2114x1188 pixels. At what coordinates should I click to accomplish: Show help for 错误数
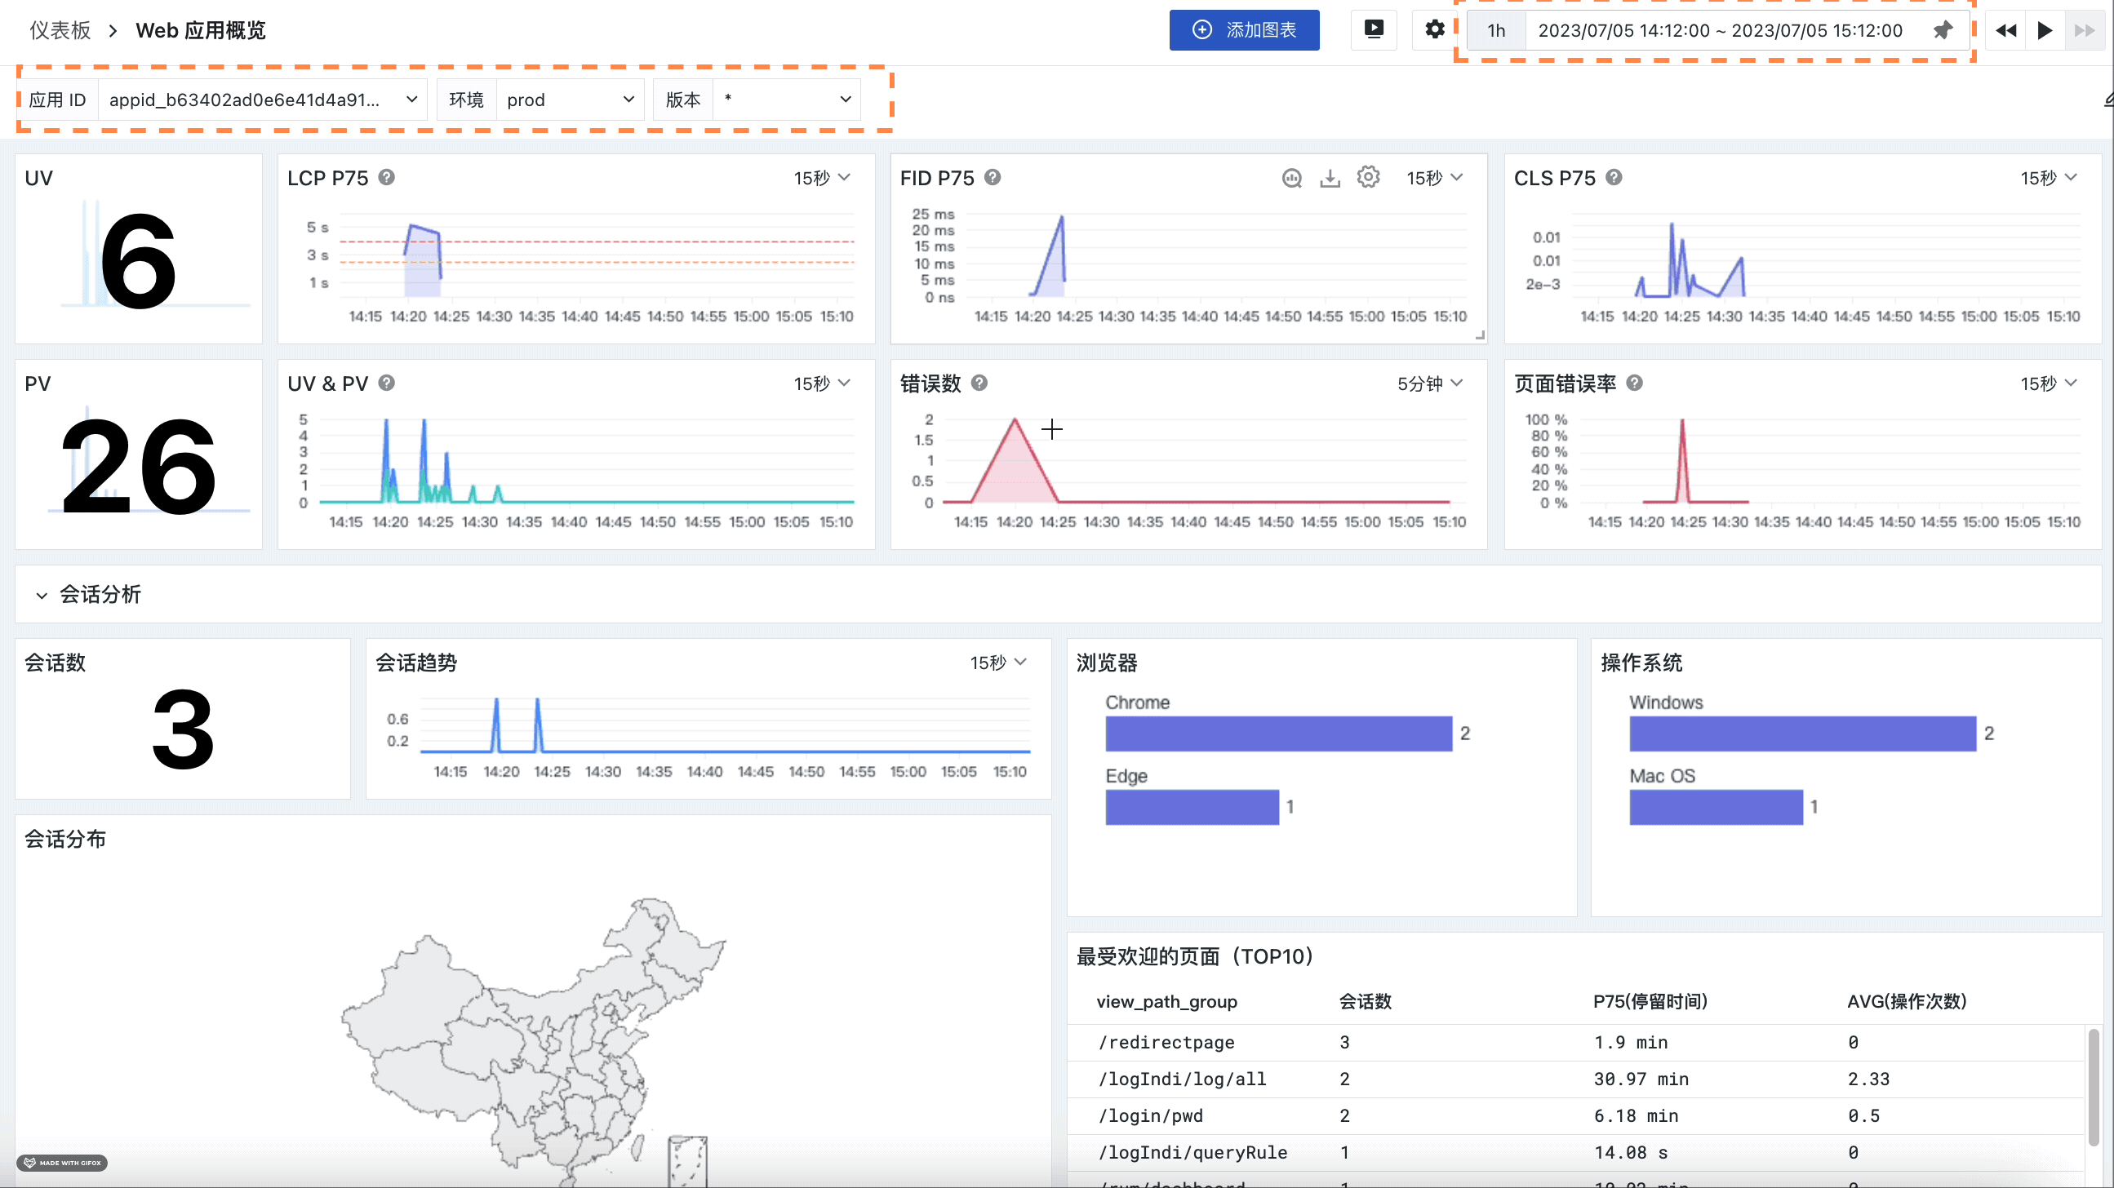979,383
